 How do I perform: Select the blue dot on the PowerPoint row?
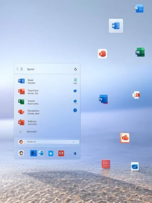pyautogui.click(x=75, y=91)
